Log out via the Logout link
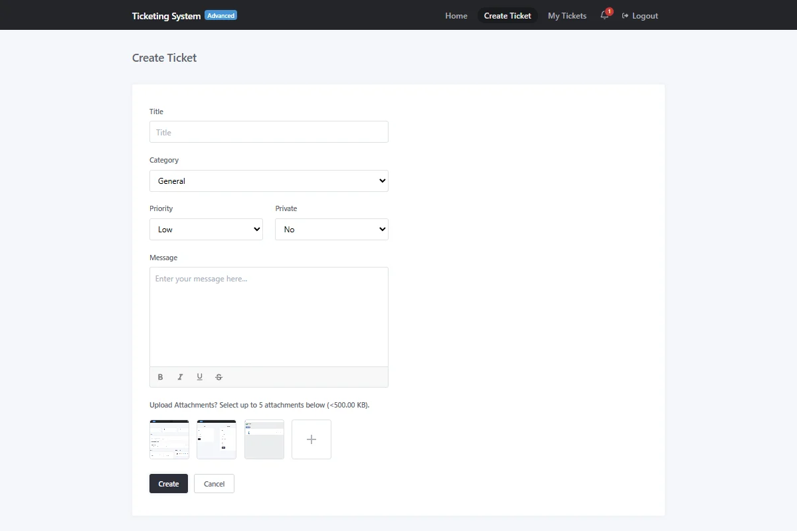 click(640, 16)
